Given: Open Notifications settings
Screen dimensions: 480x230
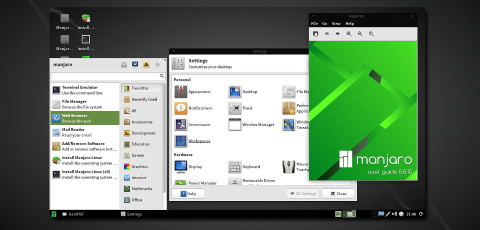Looking at the screenshot, I should 194,108.
